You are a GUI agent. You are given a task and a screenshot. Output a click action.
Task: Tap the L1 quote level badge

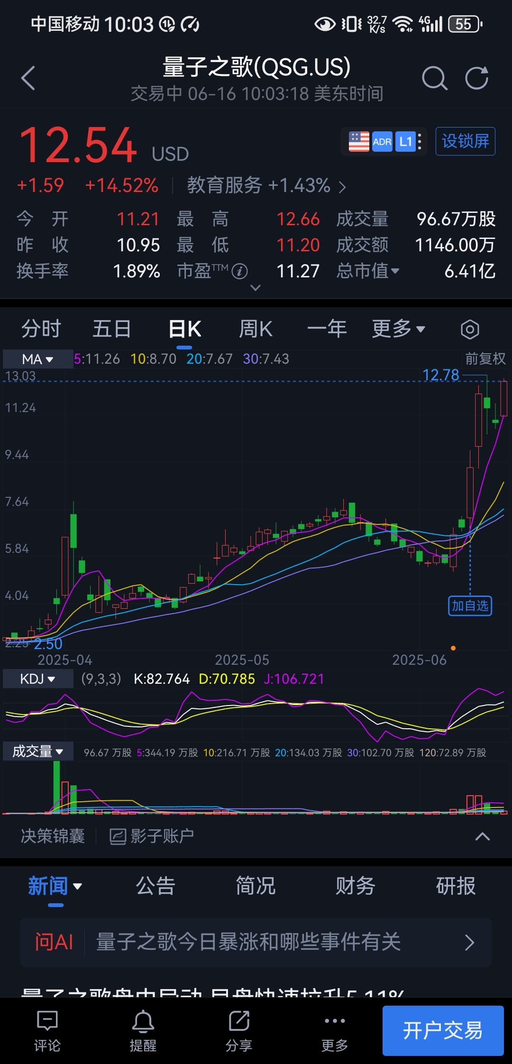click(x=405, y=142)
